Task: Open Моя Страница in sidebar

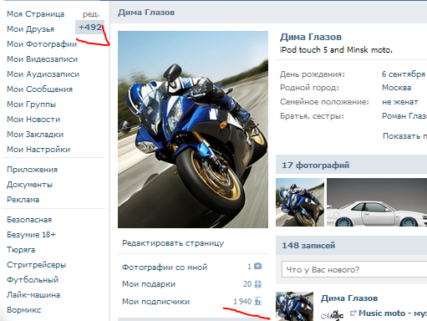Action: pos(36,14)
